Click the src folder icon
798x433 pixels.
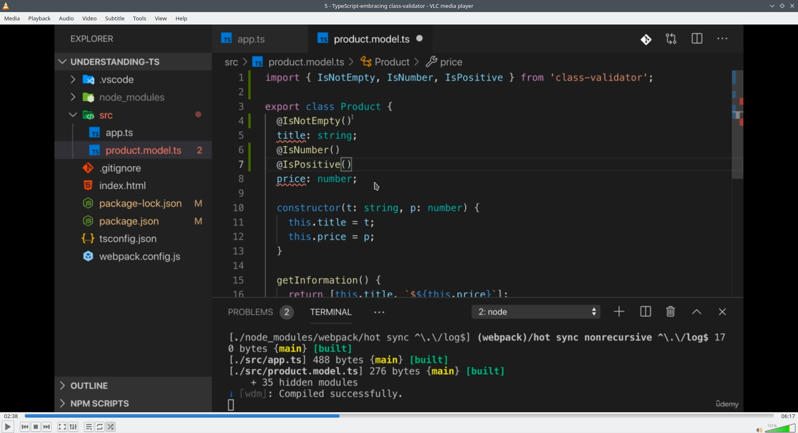pos(88,115)
